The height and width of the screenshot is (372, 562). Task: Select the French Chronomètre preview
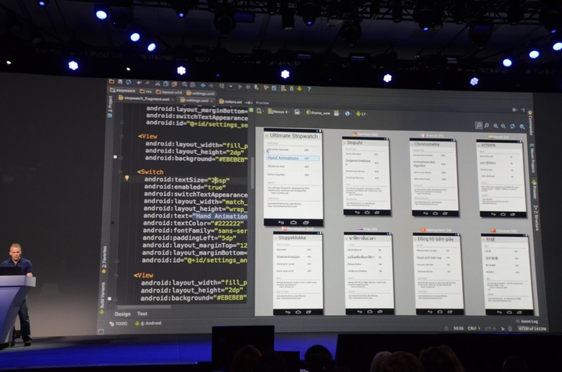click(x=434, y=177)
